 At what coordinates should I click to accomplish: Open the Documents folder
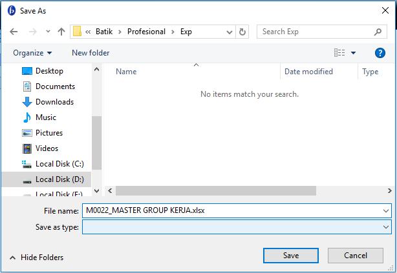pyautogui.click(x=55, y=86)
